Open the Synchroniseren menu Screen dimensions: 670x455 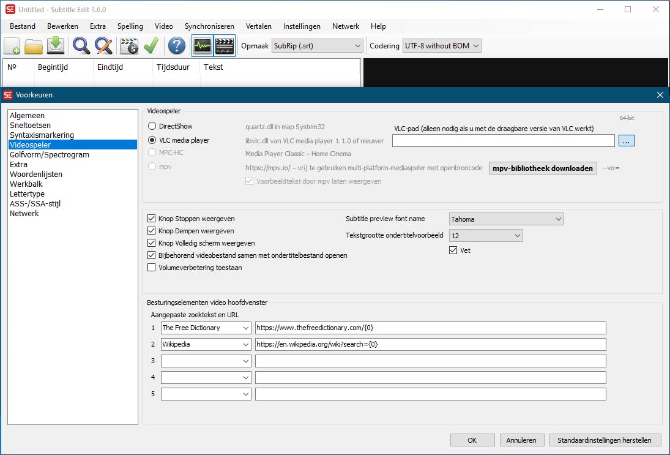point(209,26)
